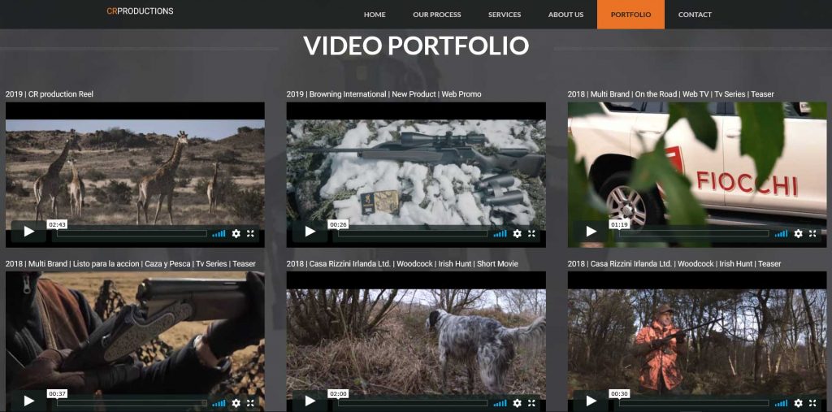832x412 pixels.
Task: Seek in the CR production Reel progress bar
Action: (130, 233)
